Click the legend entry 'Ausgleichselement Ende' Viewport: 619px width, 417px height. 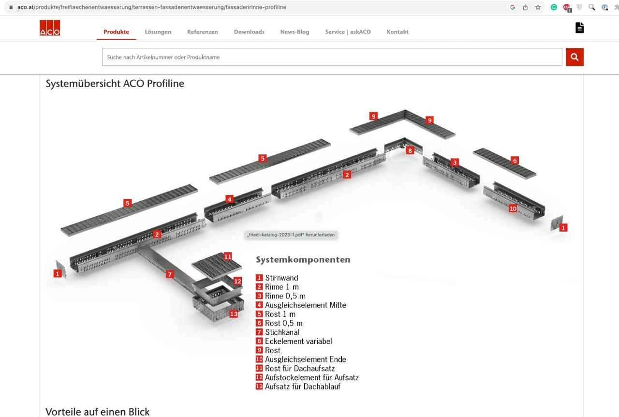[306, 359]
